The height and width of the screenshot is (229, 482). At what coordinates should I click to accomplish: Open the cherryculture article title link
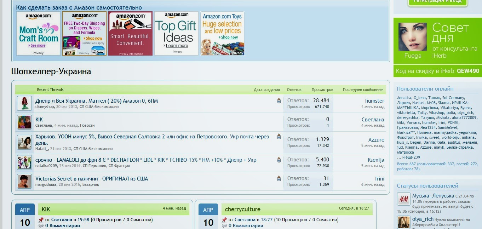243,209
